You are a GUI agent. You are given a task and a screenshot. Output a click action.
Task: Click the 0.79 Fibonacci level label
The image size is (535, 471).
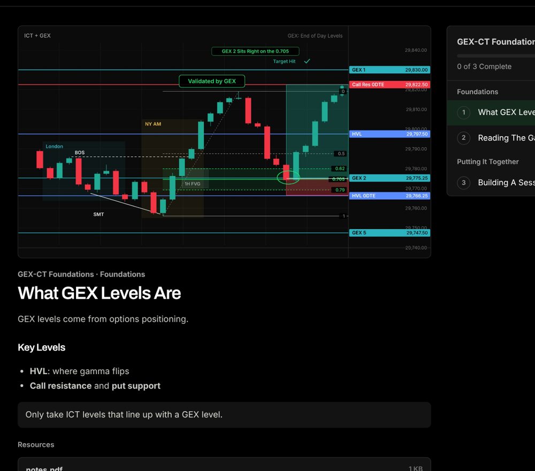pos(340,190)
